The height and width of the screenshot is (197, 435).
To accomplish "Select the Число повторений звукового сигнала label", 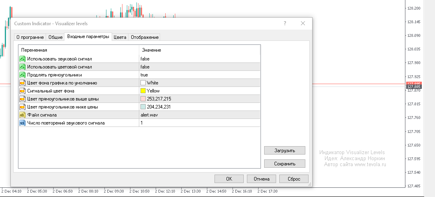I will [66, 123].
